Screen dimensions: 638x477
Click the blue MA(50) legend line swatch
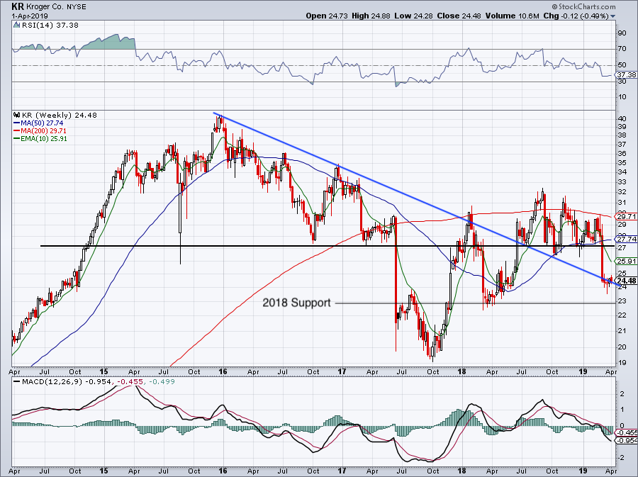pos(16,123)
